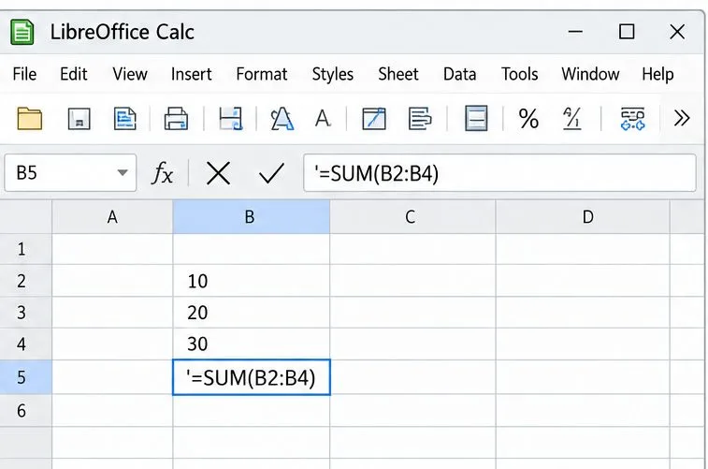Select row 4 header

click(26, 344)
